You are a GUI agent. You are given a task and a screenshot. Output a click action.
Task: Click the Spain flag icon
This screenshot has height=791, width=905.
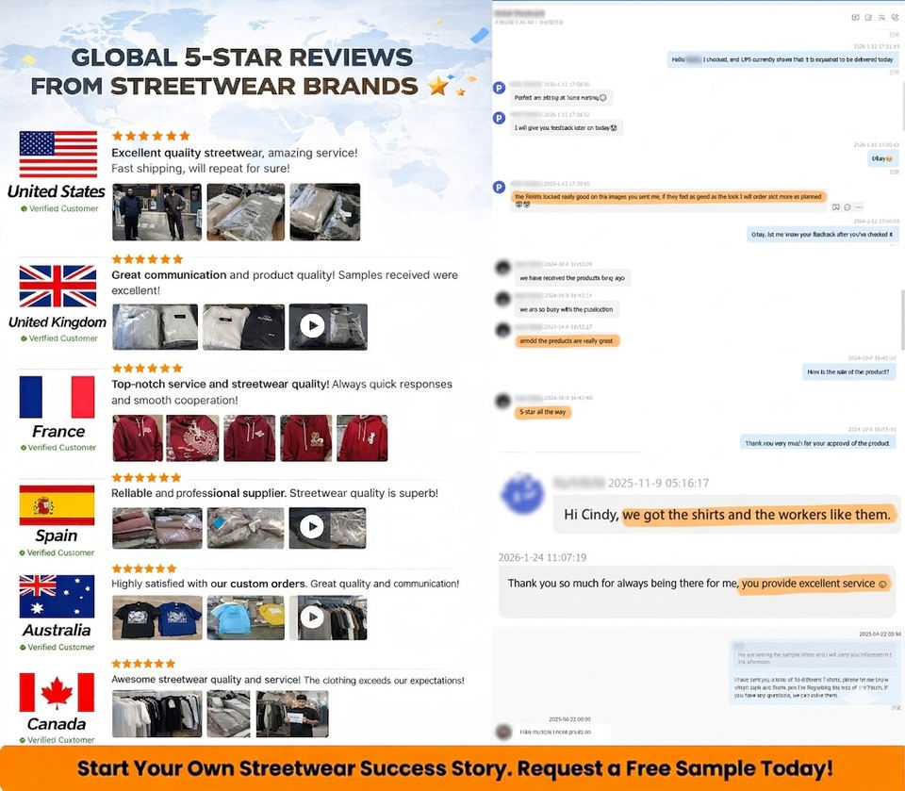(58, 505)
